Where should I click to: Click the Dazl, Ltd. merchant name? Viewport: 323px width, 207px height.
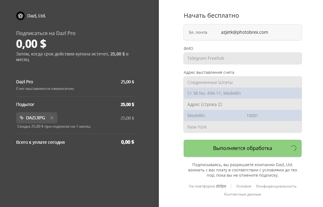[37, 16]
